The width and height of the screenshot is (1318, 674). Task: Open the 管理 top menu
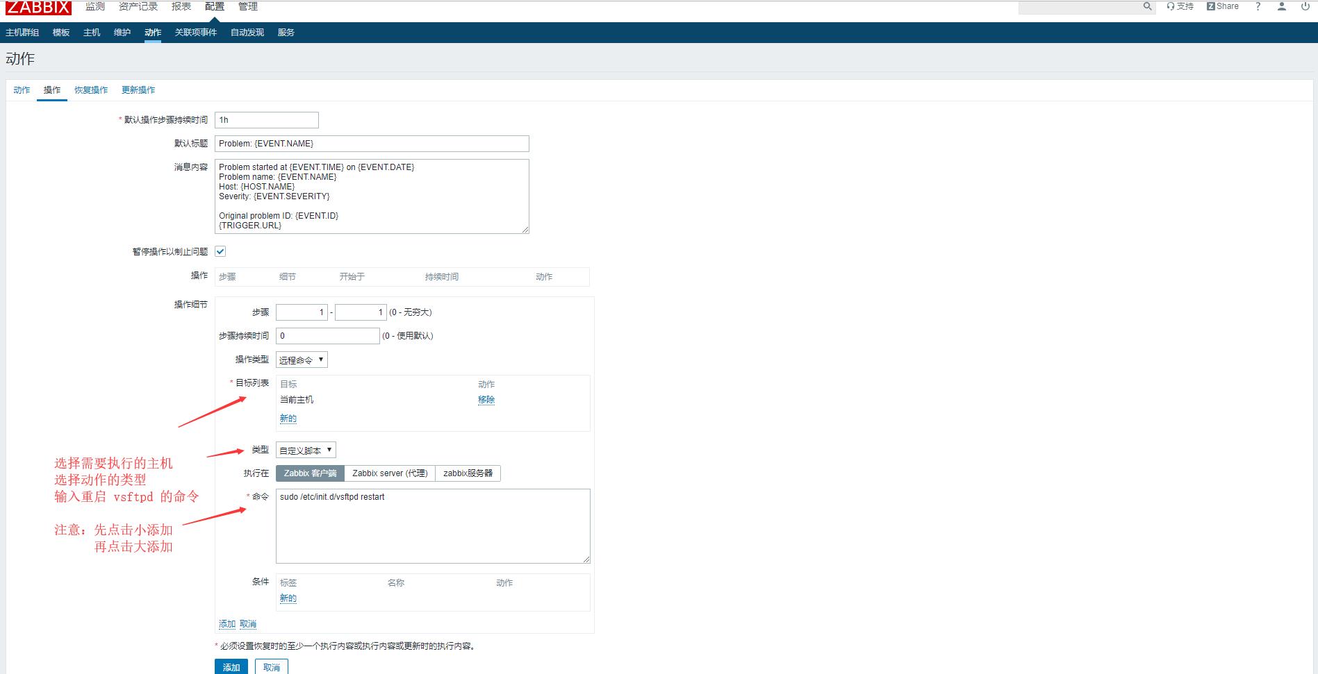248,6
